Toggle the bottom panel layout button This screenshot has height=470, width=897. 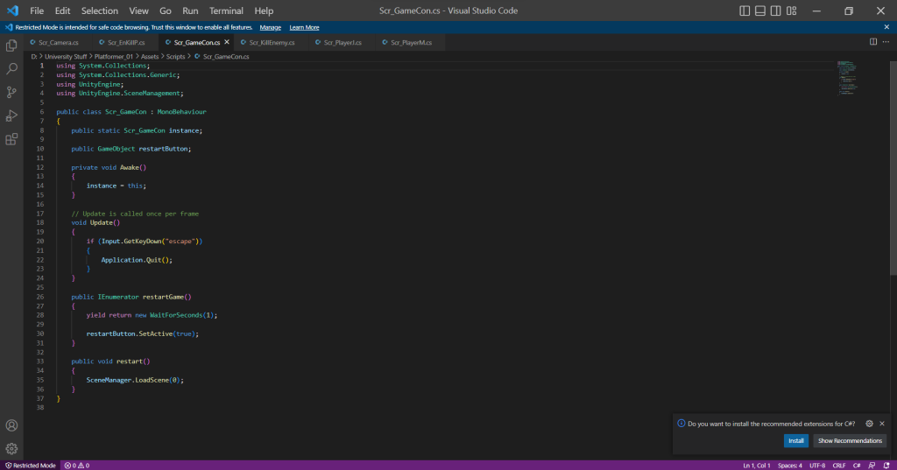[760, 11]
